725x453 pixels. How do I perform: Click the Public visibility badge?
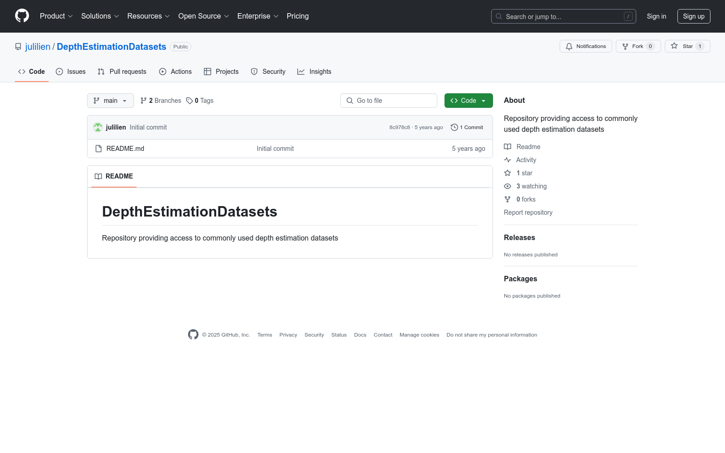click(180, 47)
